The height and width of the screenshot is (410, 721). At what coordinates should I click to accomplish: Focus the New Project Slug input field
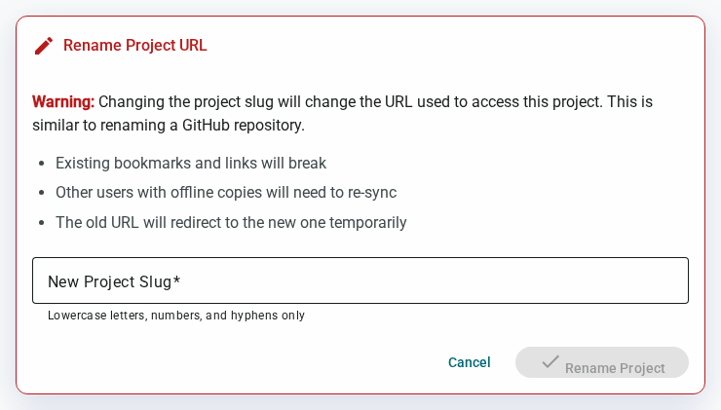click(360, 280)
